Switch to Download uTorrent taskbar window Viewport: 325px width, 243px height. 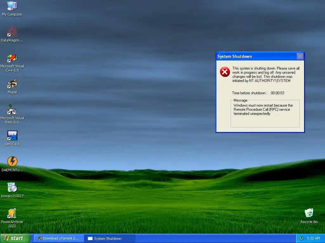59,238
